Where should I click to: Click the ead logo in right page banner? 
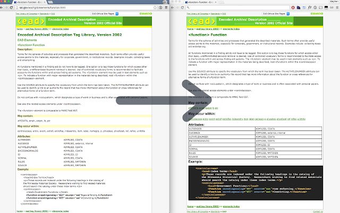[x=202, y=21]
